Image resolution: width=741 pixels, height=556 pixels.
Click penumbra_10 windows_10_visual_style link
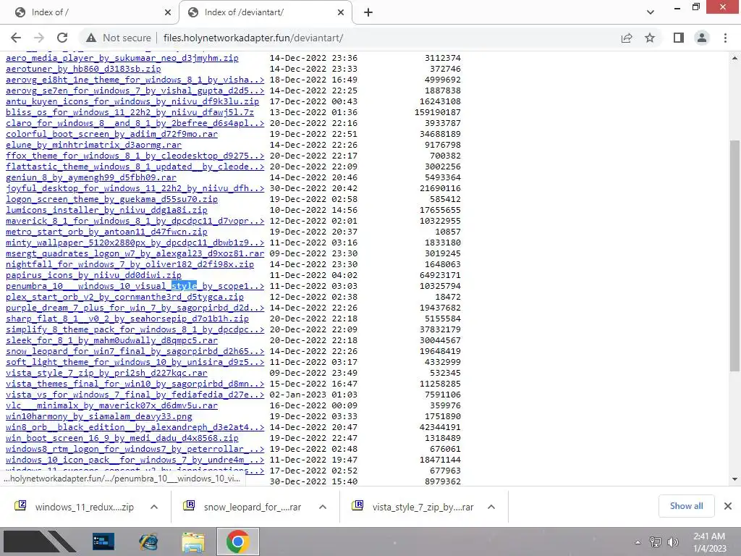135,287
